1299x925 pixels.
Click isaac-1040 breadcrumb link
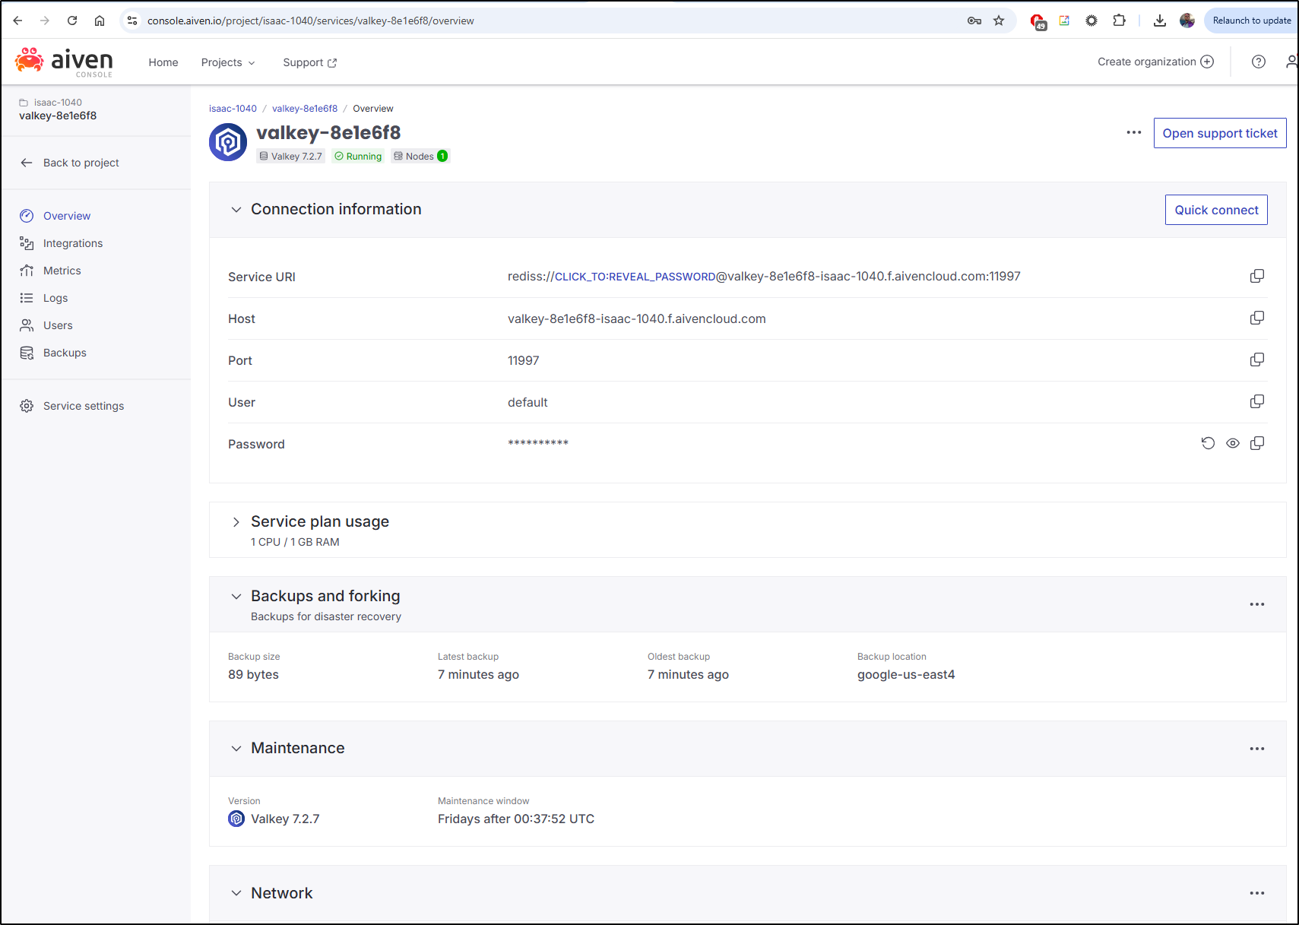coord(233,109)
